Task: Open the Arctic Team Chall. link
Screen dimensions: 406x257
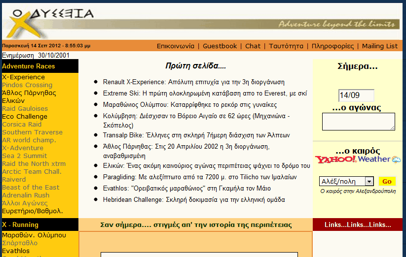Action: (x=32, y=171)
